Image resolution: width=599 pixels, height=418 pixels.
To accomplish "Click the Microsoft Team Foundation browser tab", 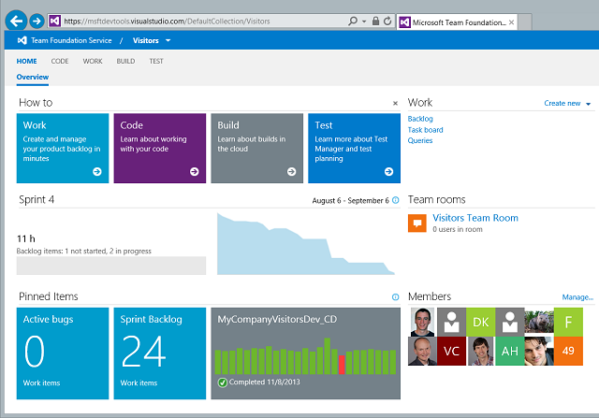I will click(457, 22).
